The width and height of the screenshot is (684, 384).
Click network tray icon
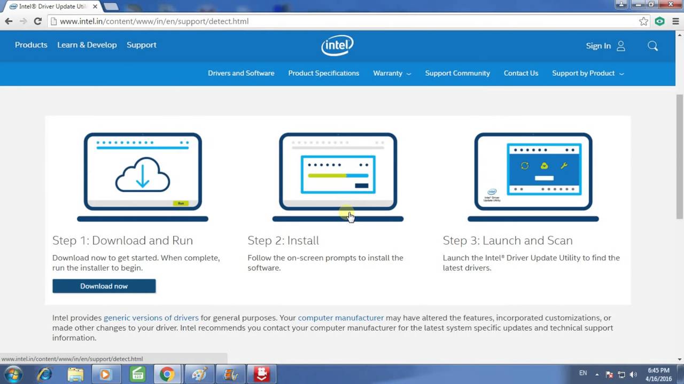pos(621,374)
